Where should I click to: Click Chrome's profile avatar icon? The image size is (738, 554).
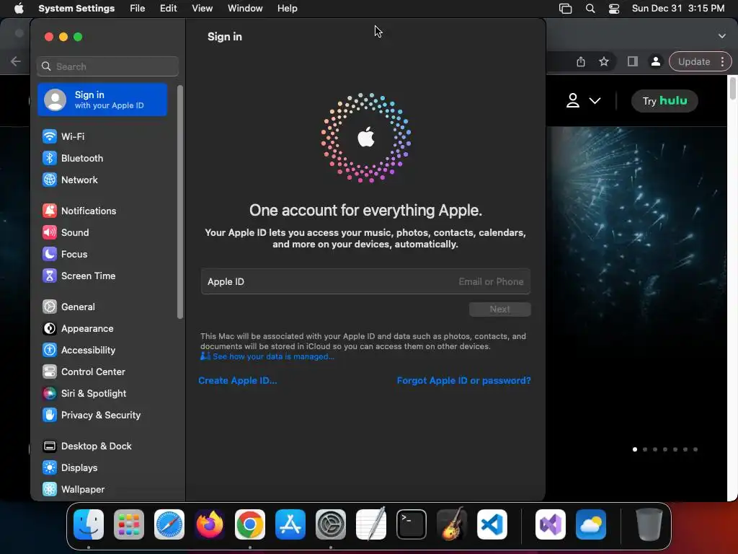click(x=655, y=62)
